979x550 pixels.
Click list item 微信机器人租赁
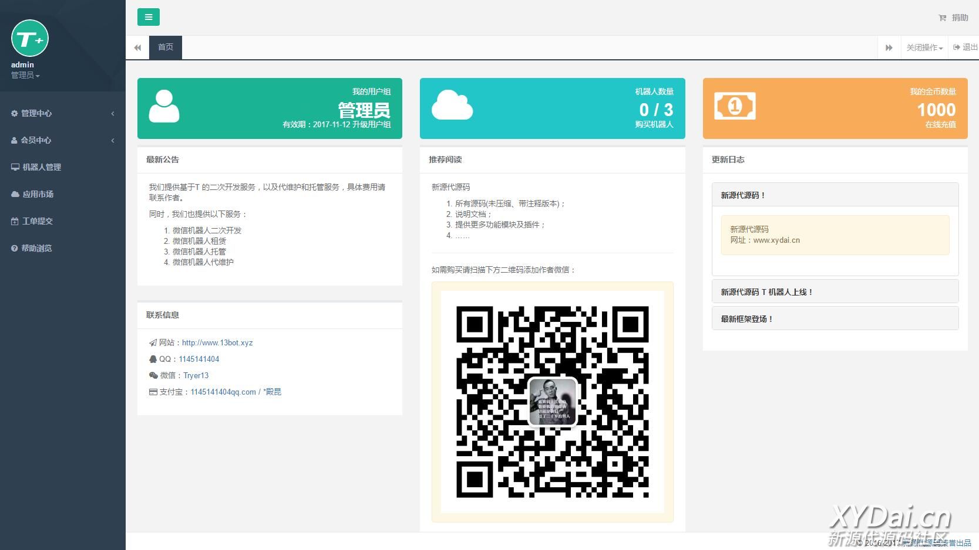pos(200,241)
